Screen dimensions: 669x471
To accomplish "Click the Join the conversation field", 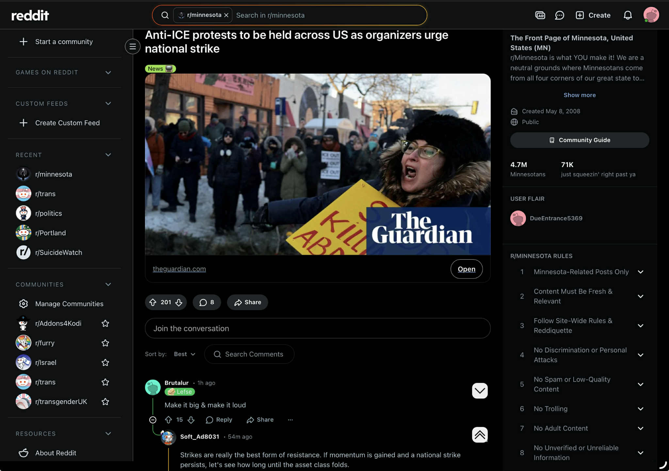I will pyautogui.click(x=318, y=328).
